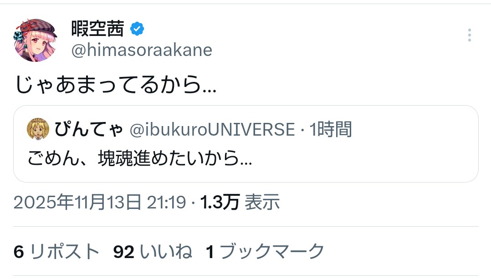
Task: Open the display name 暇空茜
Action: [x=97, y=29]
